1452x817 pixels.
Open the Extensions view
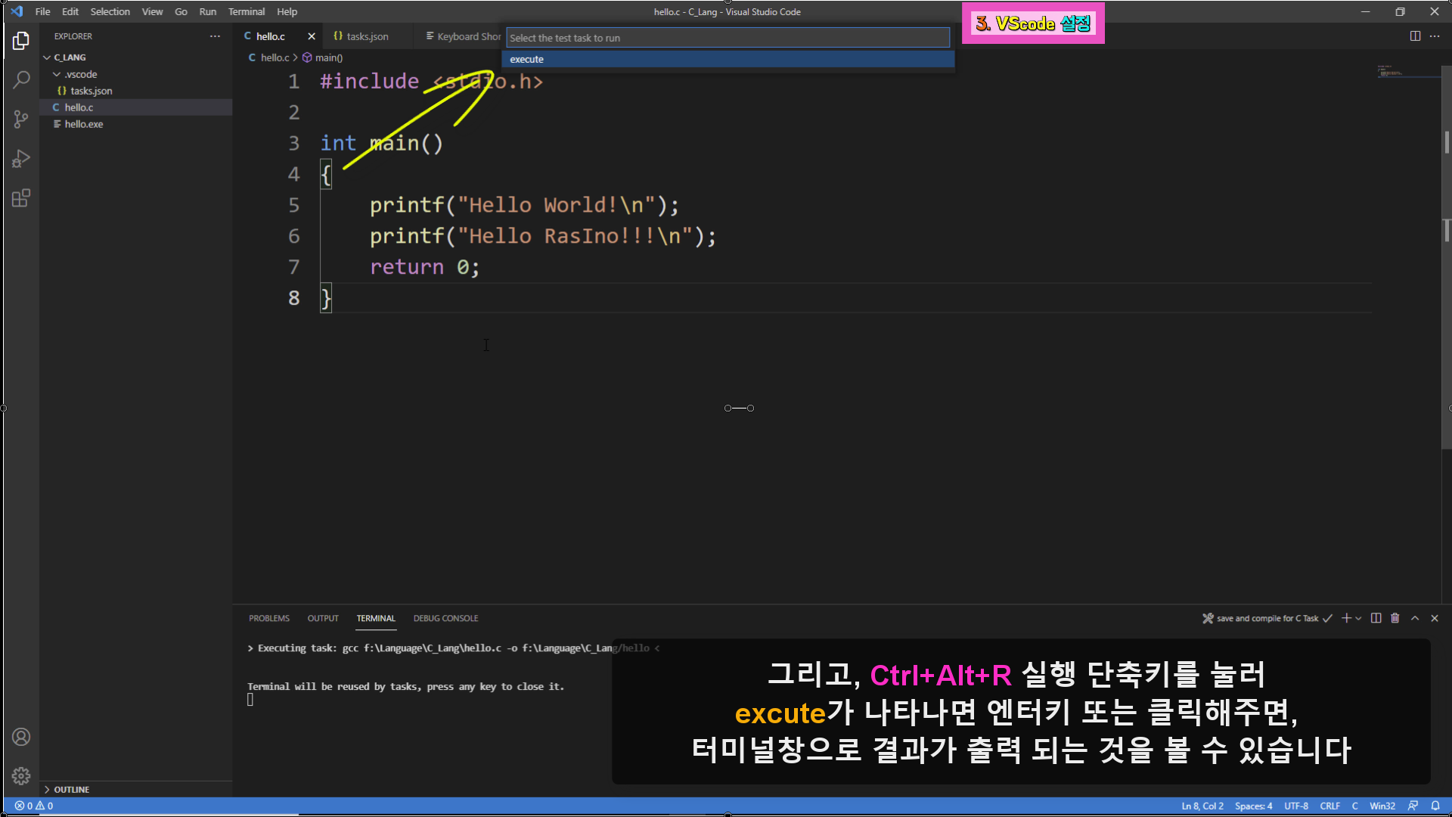(21, 198)
